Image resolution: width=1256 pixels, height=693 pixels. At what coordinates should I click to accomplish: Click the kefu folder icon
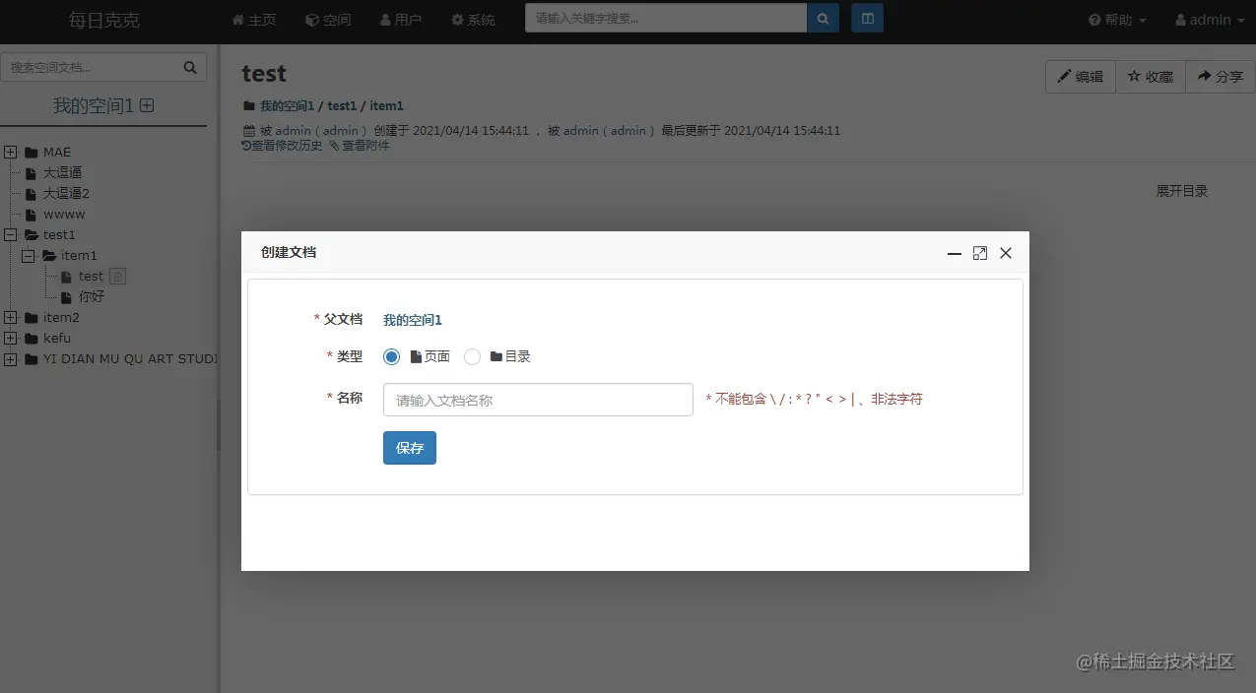pos(32,339)
